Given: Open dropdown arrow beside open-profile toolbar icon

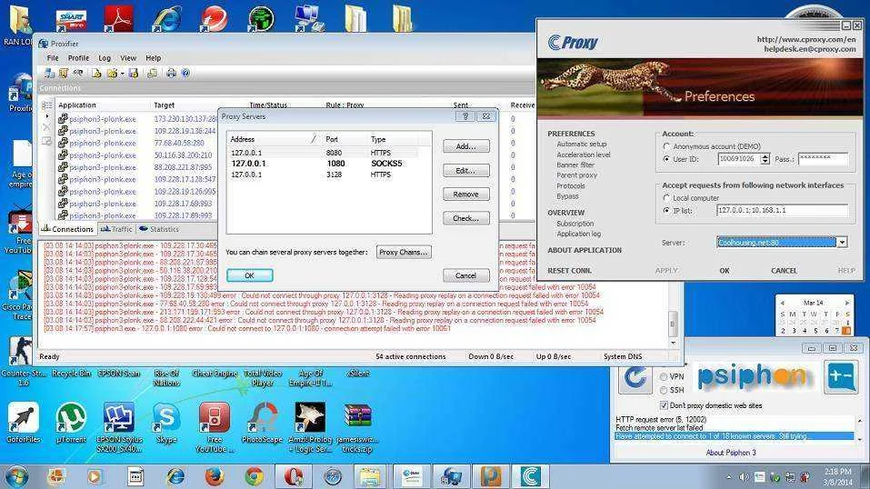Looking at the screenshot, I should coord(122,74).
